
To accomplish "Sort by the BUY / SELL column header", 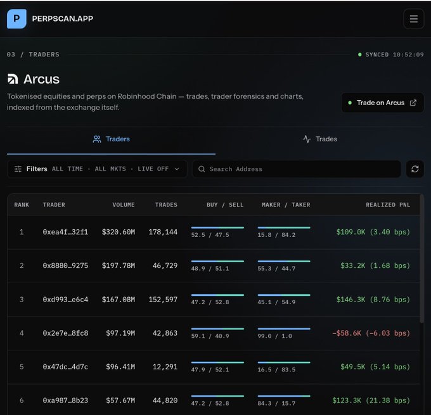I will click(225, 205).
